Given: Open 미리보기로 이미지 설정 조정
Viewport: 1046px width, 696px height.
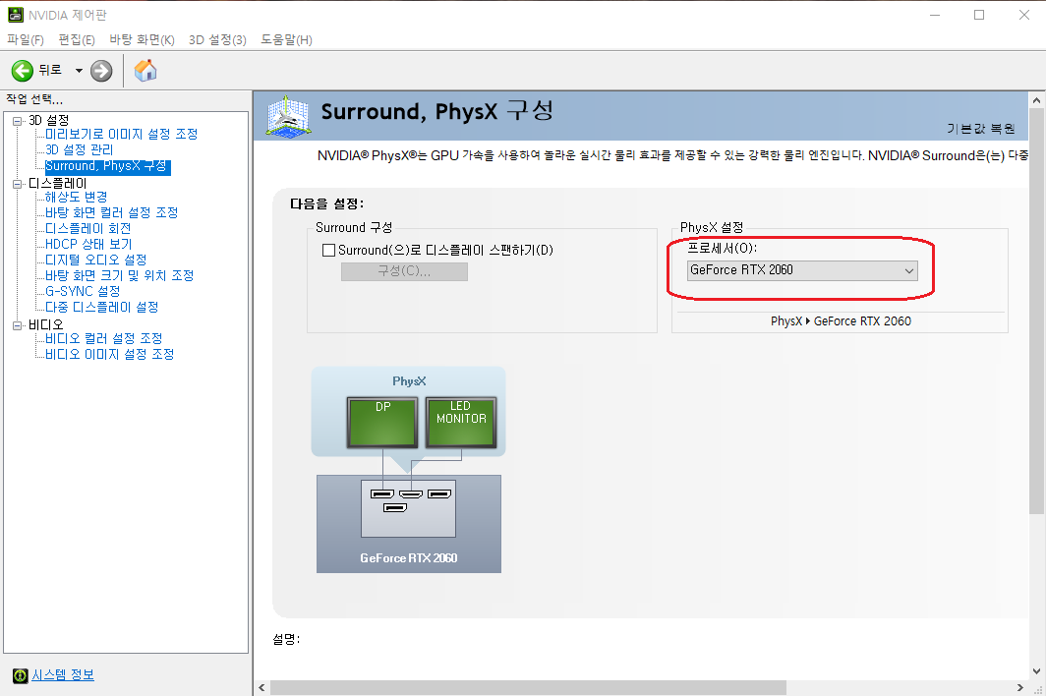Looking at the screenshot, I should click(122, 134).
